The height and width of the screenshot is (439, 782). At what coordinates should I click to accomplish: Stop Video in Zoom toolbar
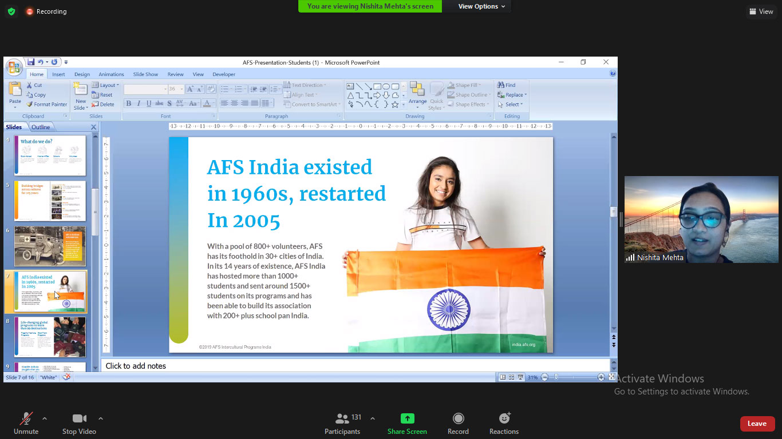[79, 424]
